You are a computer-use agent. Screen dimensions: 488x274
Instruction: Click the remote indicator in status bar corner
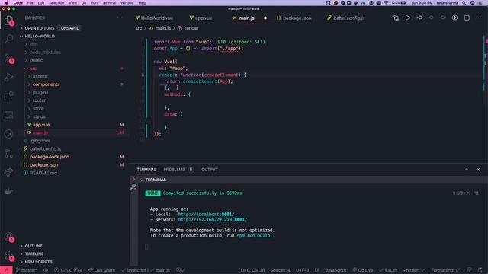[6, 270]
